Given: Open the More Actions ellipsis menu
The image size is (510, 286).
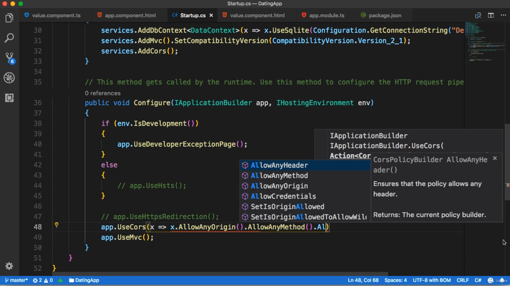Looking at the screenshot, I should [x=503, y=15].
